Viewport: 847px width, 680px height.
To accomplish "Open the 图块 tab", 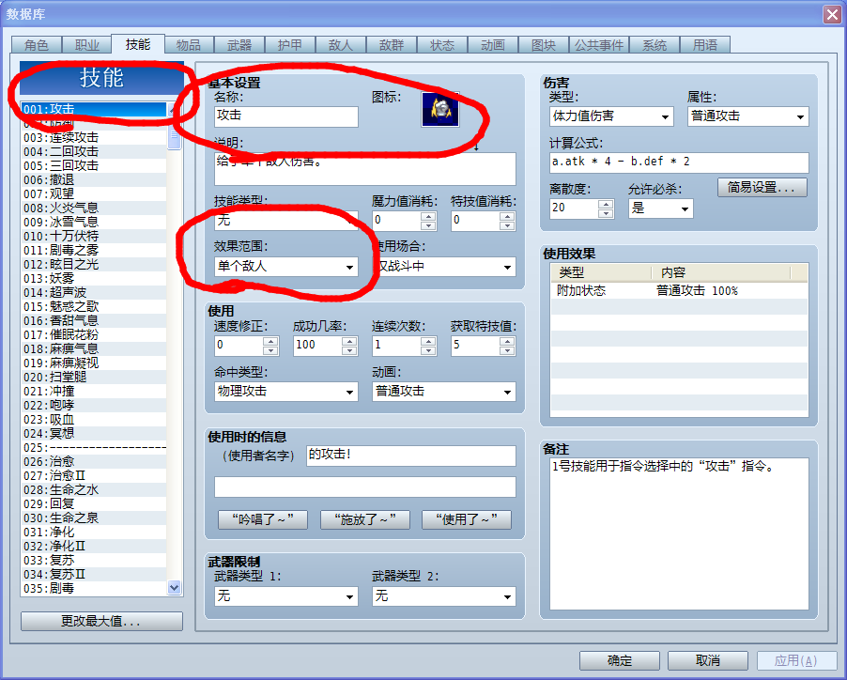I will pyautogui.click(x=544, y=45).
